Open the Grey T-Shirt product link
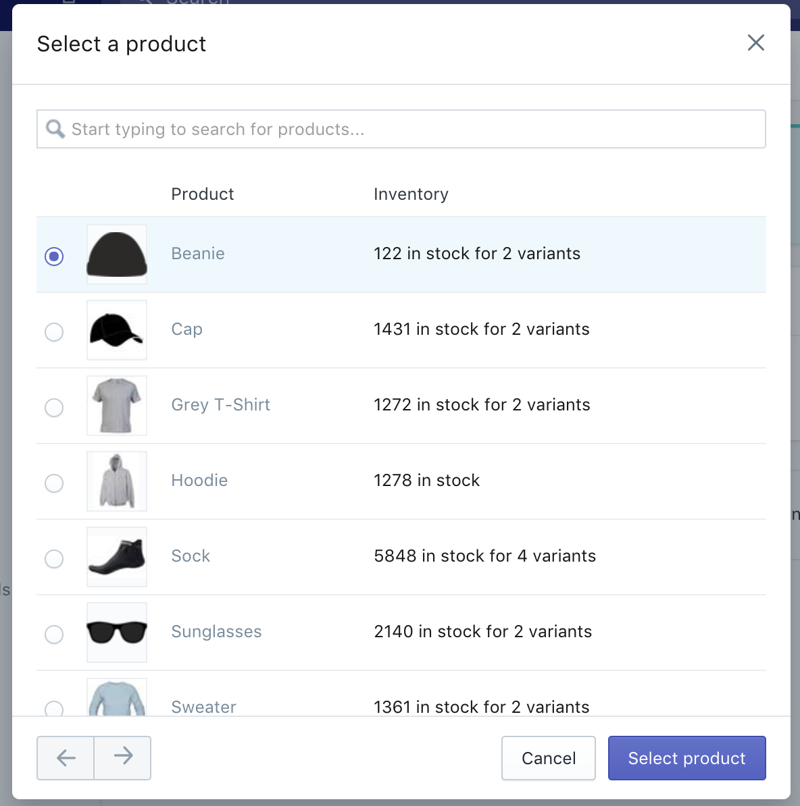Image resolution: width=800 pixels, height=806 pixels. tap(220, 405)
